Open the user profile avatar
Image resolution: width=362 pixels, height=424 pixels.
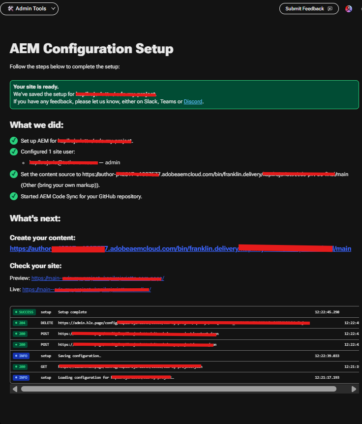pyautogui.click(x=349, y=9)
